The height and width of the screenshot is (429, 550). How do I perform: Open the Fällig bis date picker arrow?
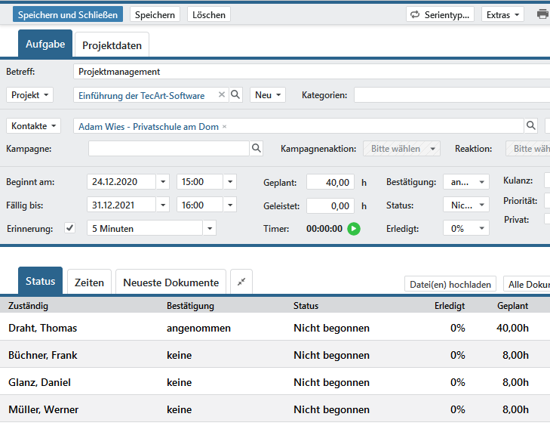click(163, 205)
